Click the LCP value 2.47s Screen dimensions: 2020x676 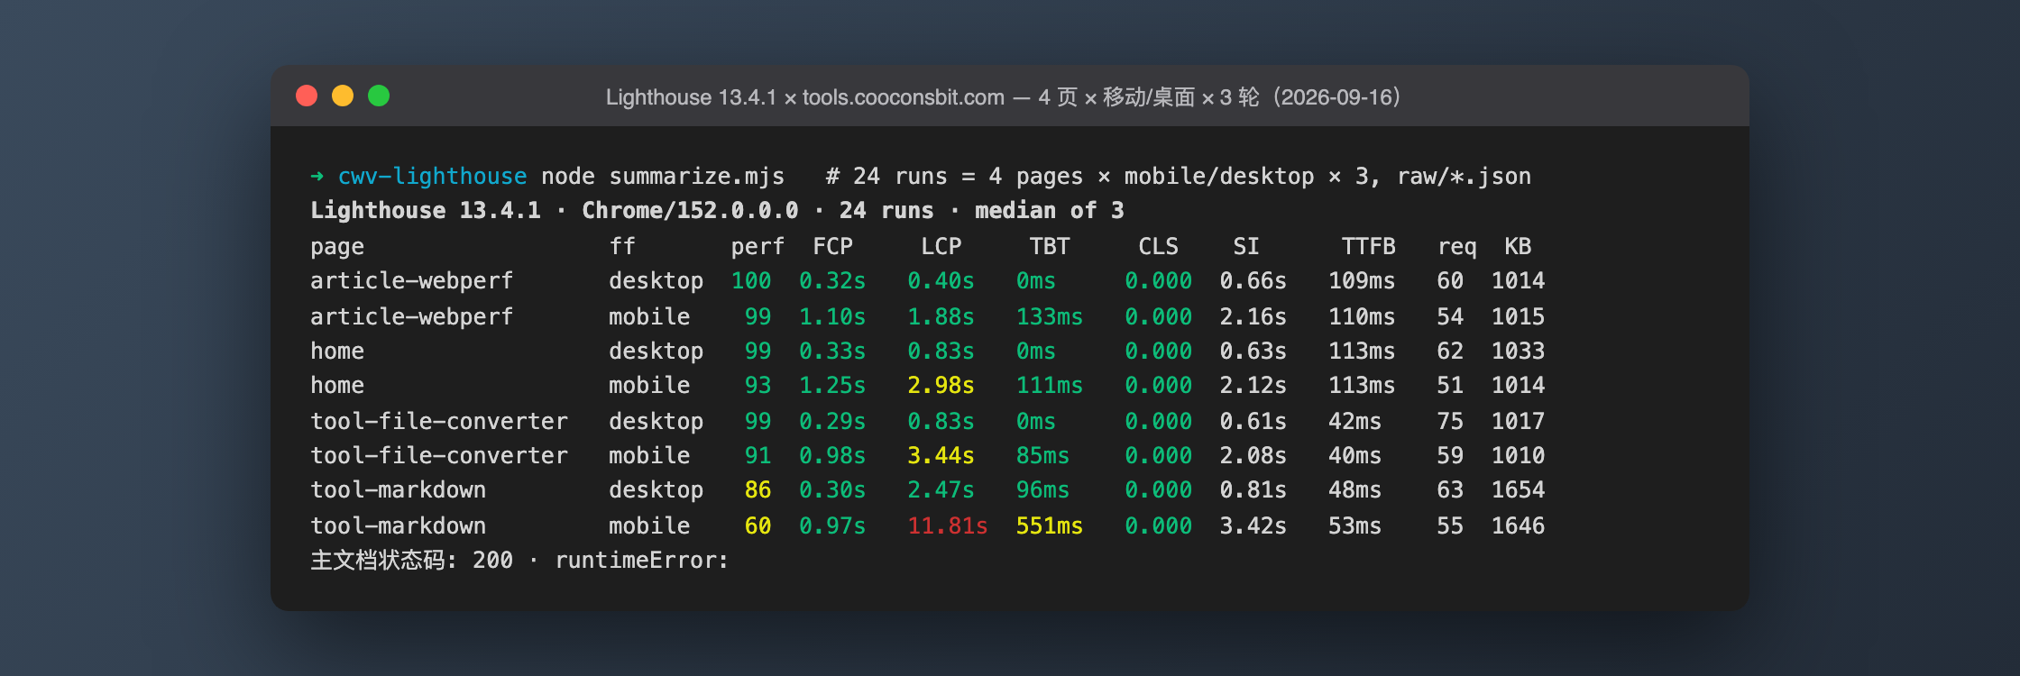point(941,489)
